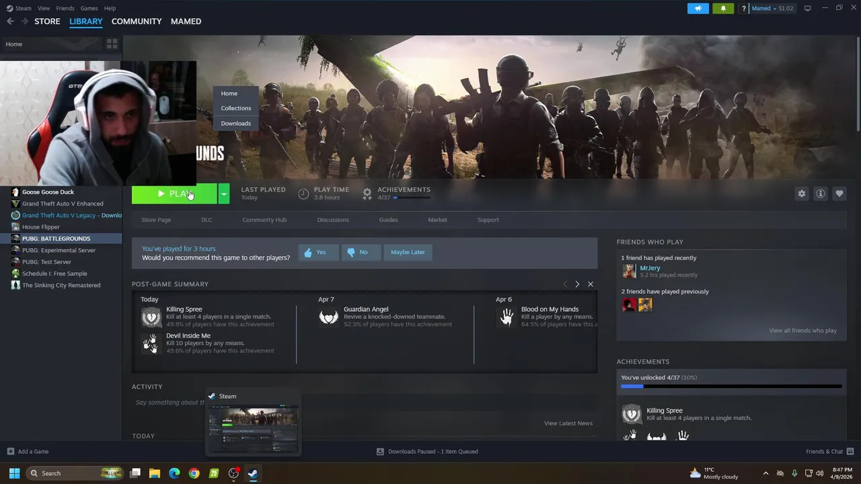The width and height of the screenshot is (861, 484).
Task: Switch to Big Picture mode monitor icon
Action: (807, 8)
